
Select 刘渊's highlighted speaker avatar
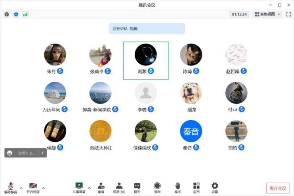146,55
